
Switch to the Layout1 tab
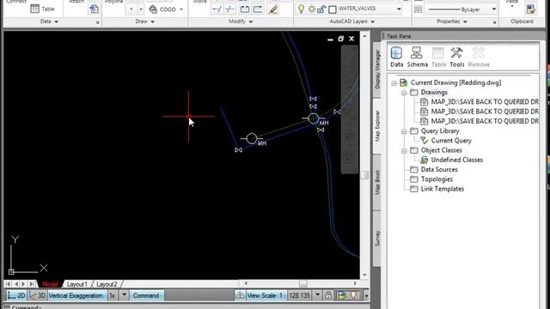pyautogui.click(x=76, y=284)
